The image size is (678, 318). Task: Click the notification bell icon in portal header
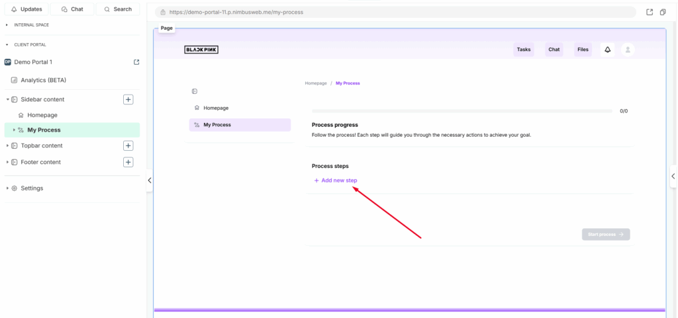pyautogui.click(x=607, y=50)
